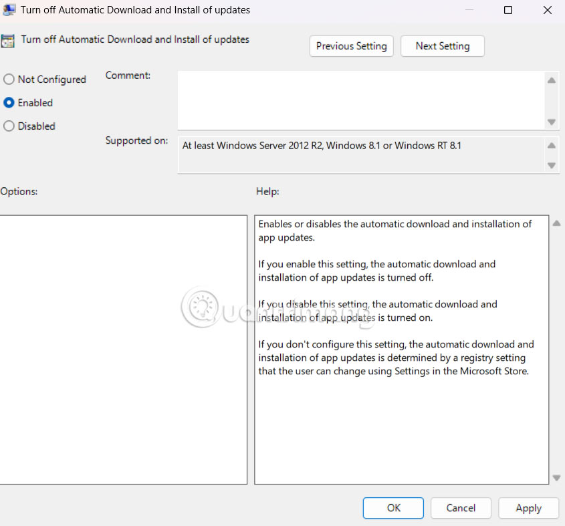The image size is (565, 526).
Task: Open the Previous Setting
Action: [351, 46]
